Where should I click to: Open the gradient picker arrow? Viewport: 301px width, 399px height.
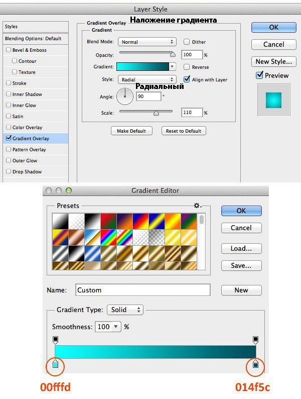tap(172, 67)
